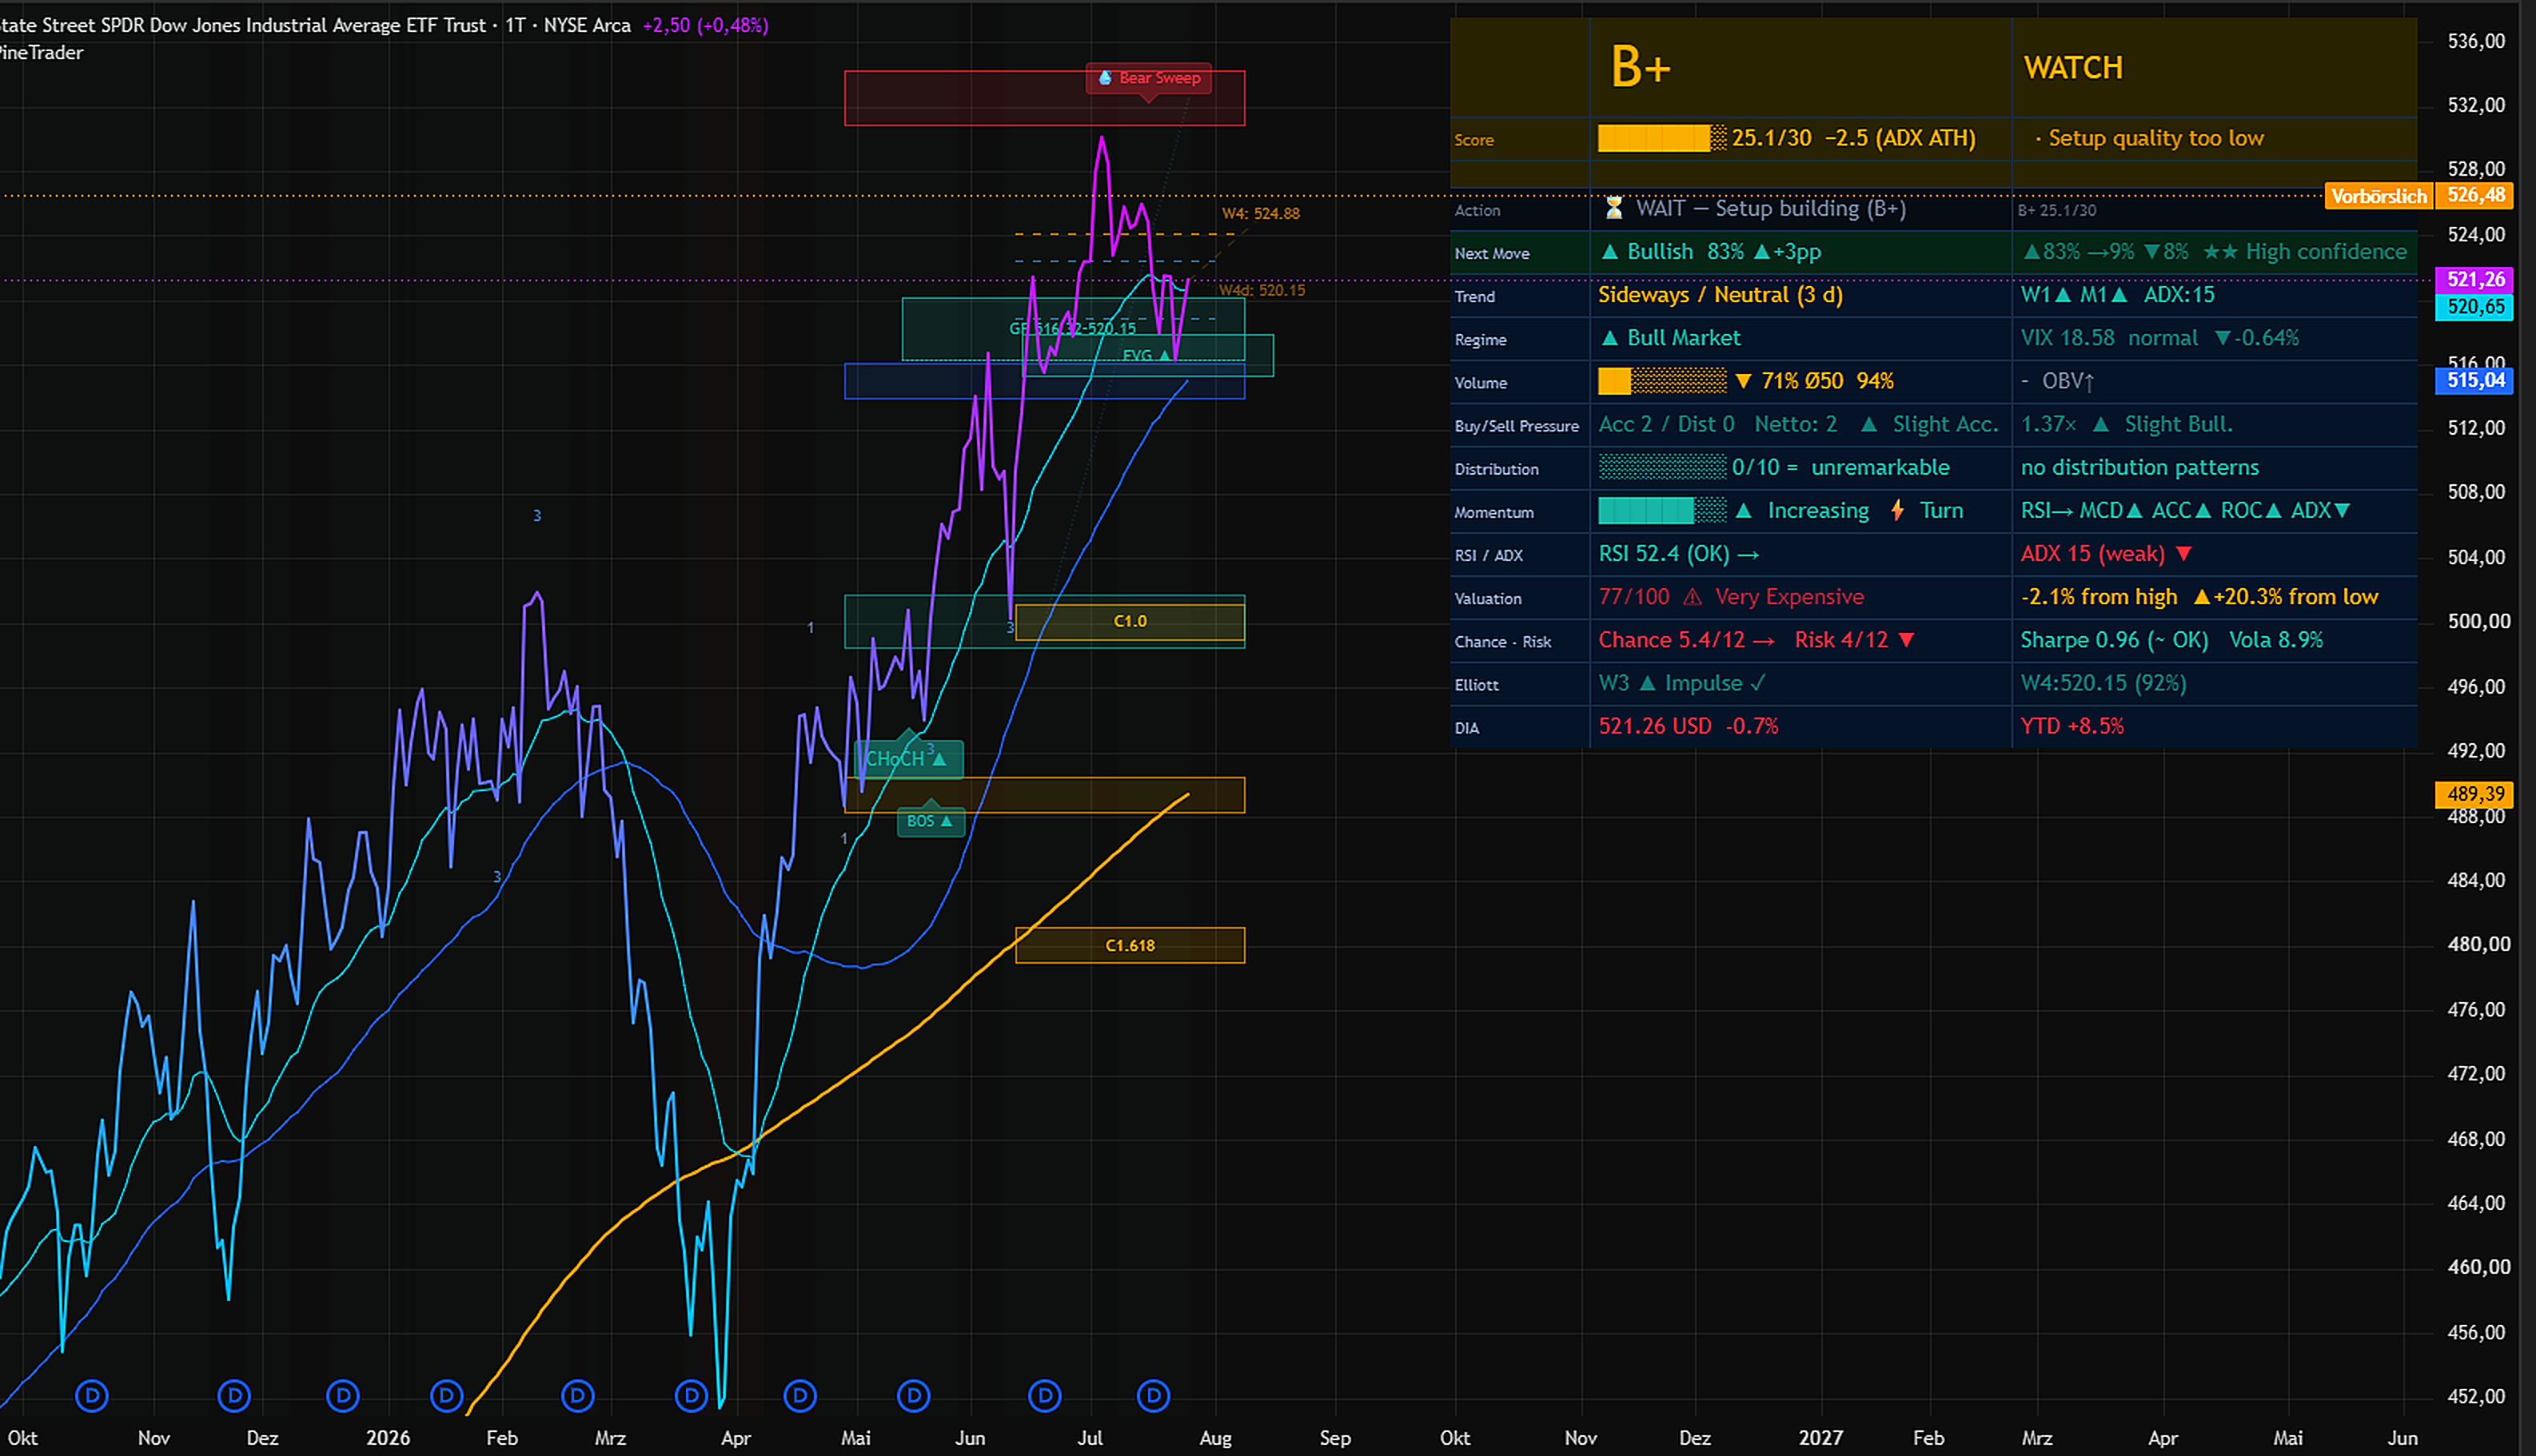Image resolution: width=2536 pixels, height=1456 pixels.
Task: Click the dividend marker between Dez and 2026
Action: coord(343,1395)
